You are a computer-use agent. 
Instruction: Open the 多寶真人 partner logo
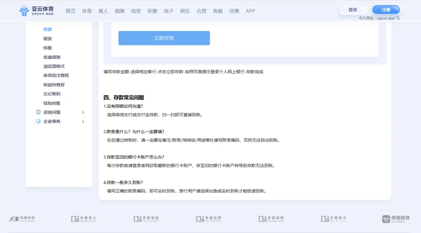click(84, 219)
